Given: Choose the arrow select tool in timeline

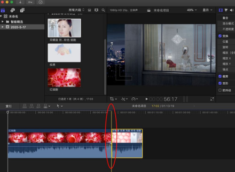Looking at the screenshot, I should point(58,106).
